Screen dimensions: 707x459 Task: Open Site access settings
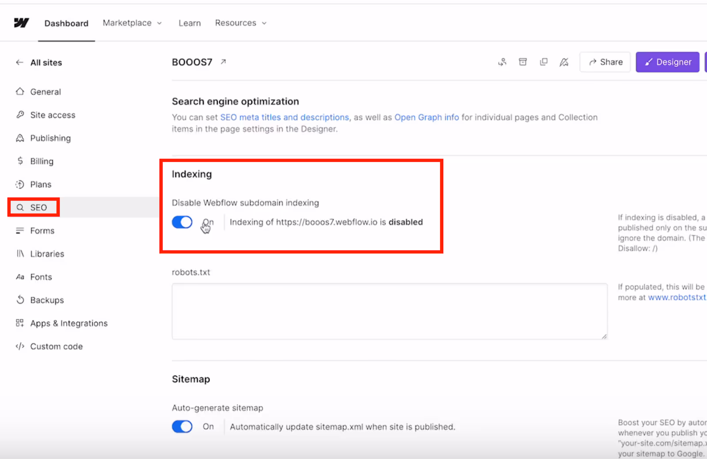click(x=53, y=115)
